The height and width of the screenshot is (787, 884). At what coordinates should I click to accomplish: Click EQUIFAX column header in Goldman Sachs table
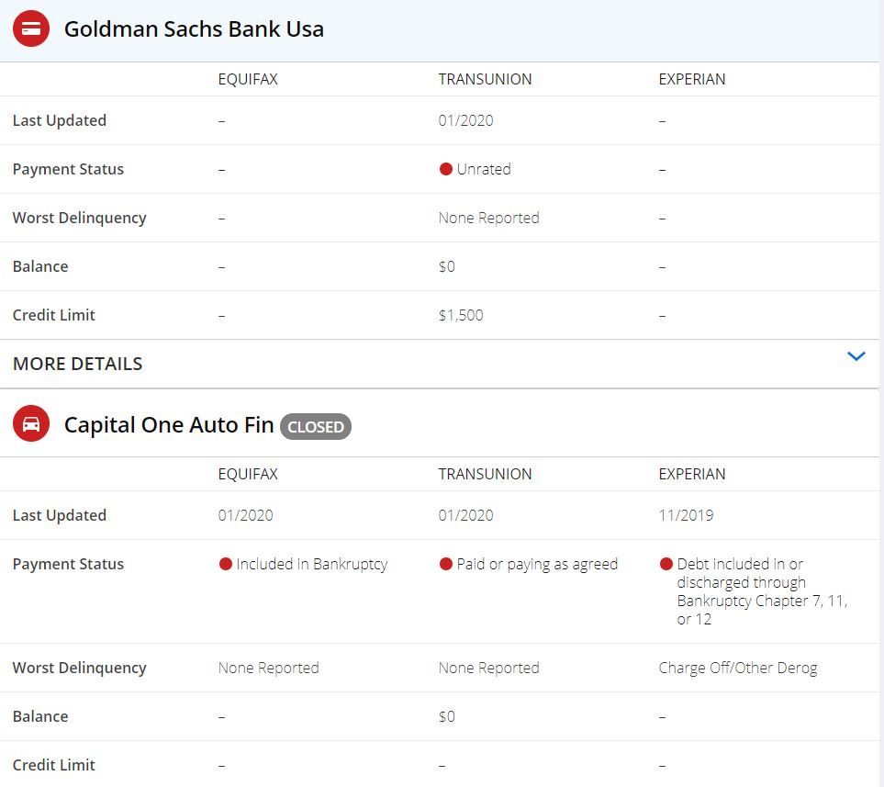tap(248, 79)
